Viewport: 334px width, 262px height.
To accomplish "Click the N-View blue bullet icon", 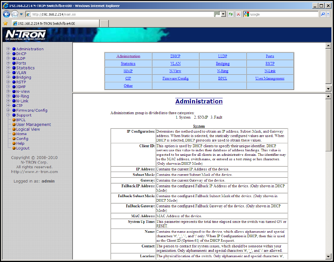I will point(14,92).
